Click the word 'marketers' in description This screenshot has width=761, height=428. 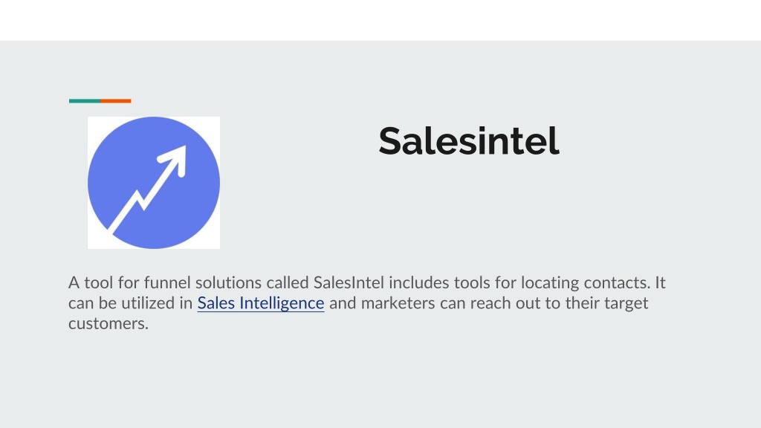(398, 303)
